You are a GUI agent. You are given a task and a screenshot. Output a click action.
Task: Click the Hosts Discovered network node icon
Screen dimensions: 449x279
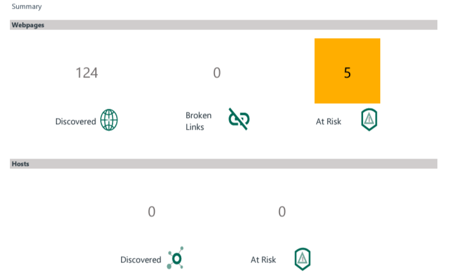pos(176,259)
